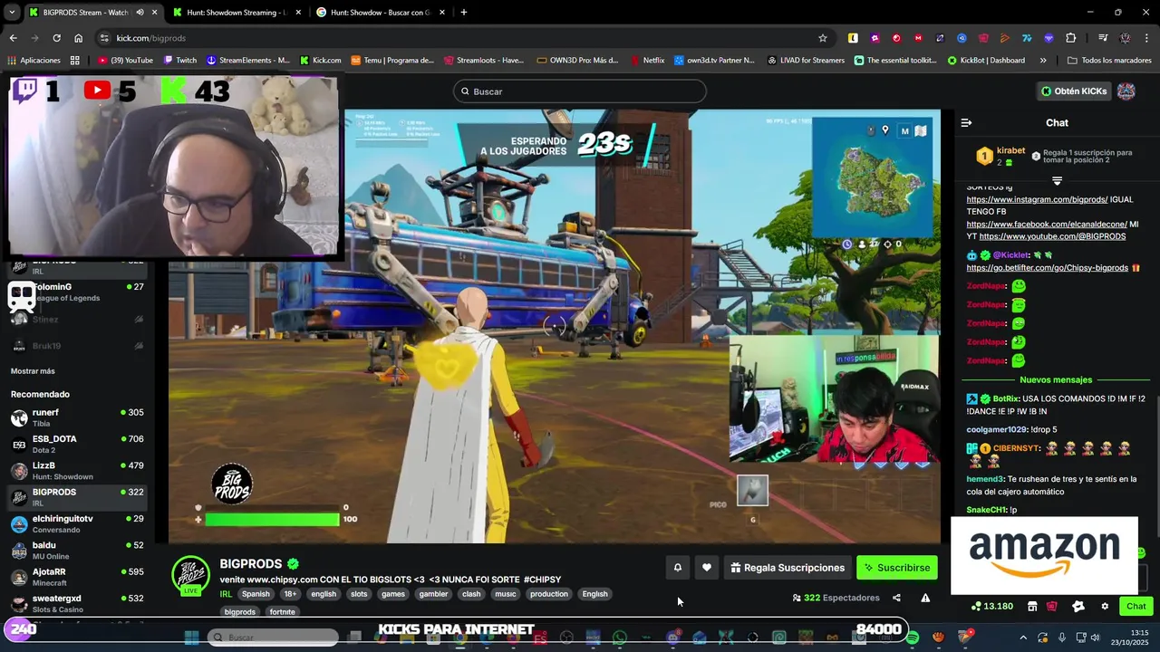Open the apps grid icon in bookmarks bar
1160x652 pixels.
click(x=74, y=61)
